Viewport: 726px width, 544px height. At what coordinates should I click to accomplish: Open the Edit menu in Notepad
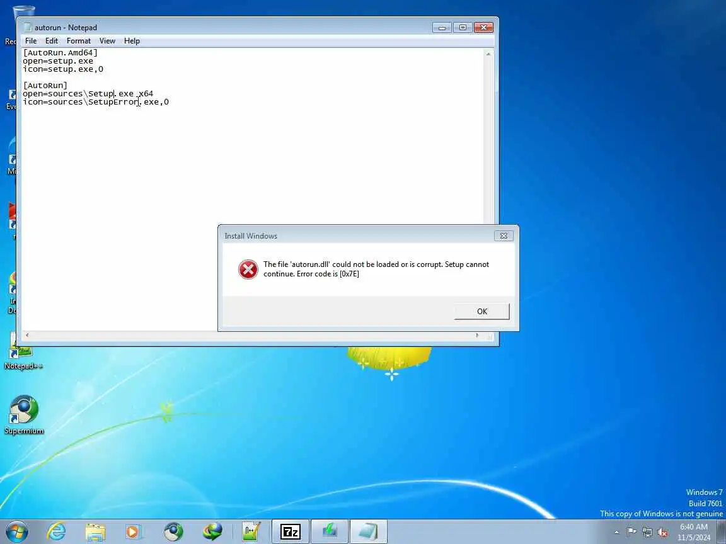(52, 41)
